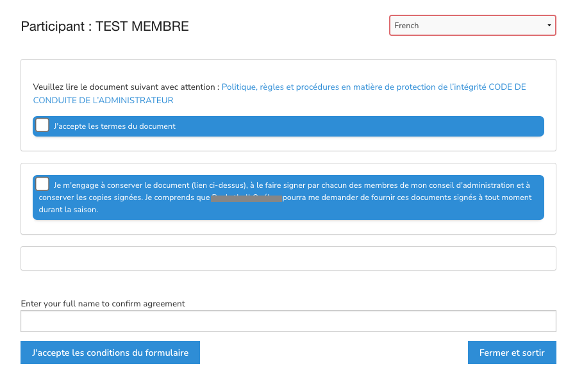Click the language selector's dropdown arrow
This screenshot has height=384, width=575.
[549, 26]
